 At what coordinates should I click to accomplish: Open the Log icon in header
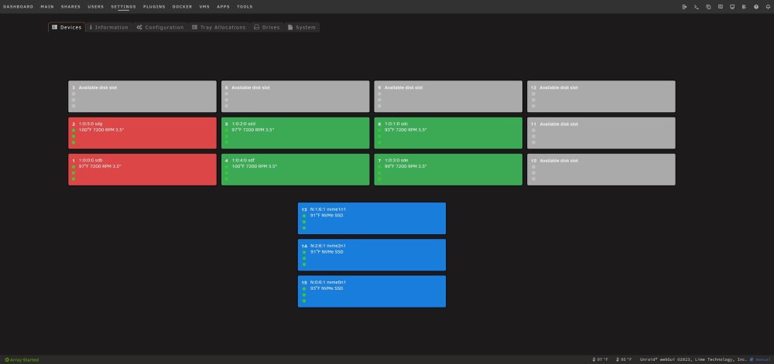(744, 7)
